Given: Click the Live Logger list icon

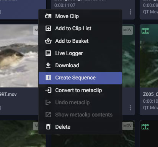Looking at the screenshot, I should tap(48, 53).
